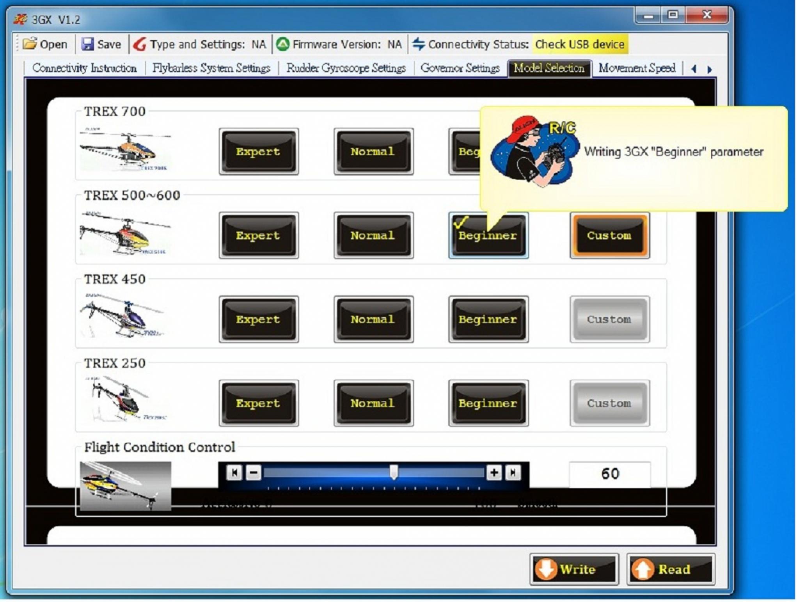Image resolution: width=797 pixels, height=602 pixels.
Task: Click the blue Connectivity Status arrows icon
Action: (x=419, y=44)
